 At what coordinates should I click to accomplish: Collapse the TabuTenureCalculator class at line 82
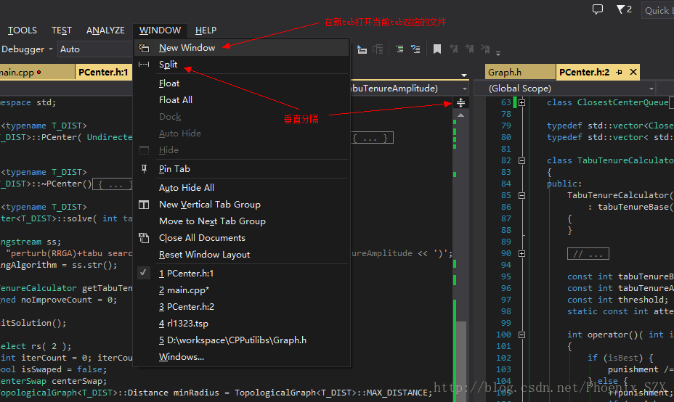pyautogui.click(x=521, y=160)
